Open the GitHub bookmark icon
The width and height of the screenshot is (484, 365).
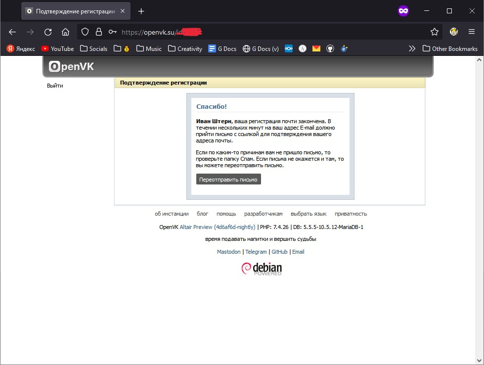pos(330,49)
